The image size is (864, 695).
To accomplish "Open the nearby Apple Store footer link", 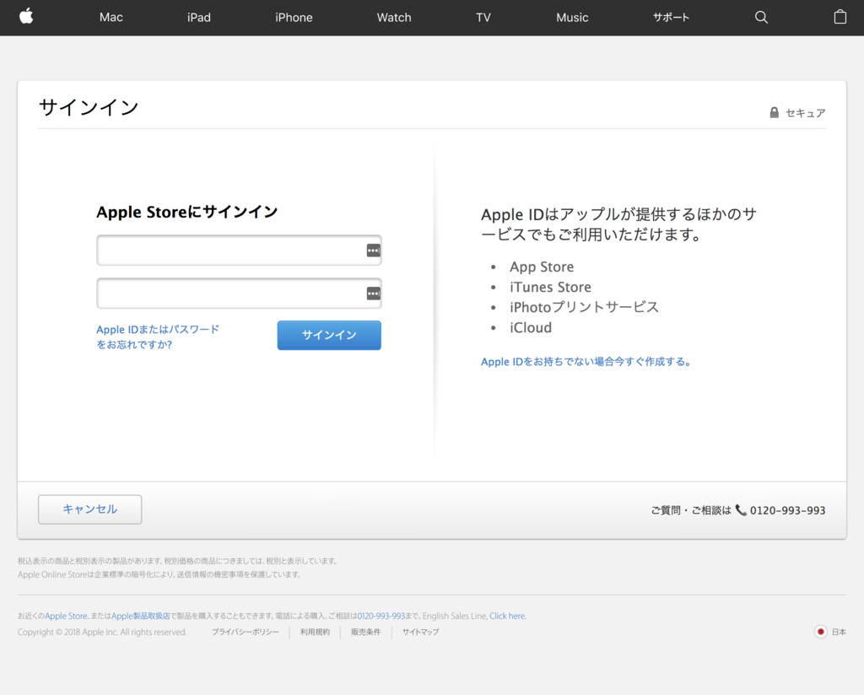I will [66, 616].
